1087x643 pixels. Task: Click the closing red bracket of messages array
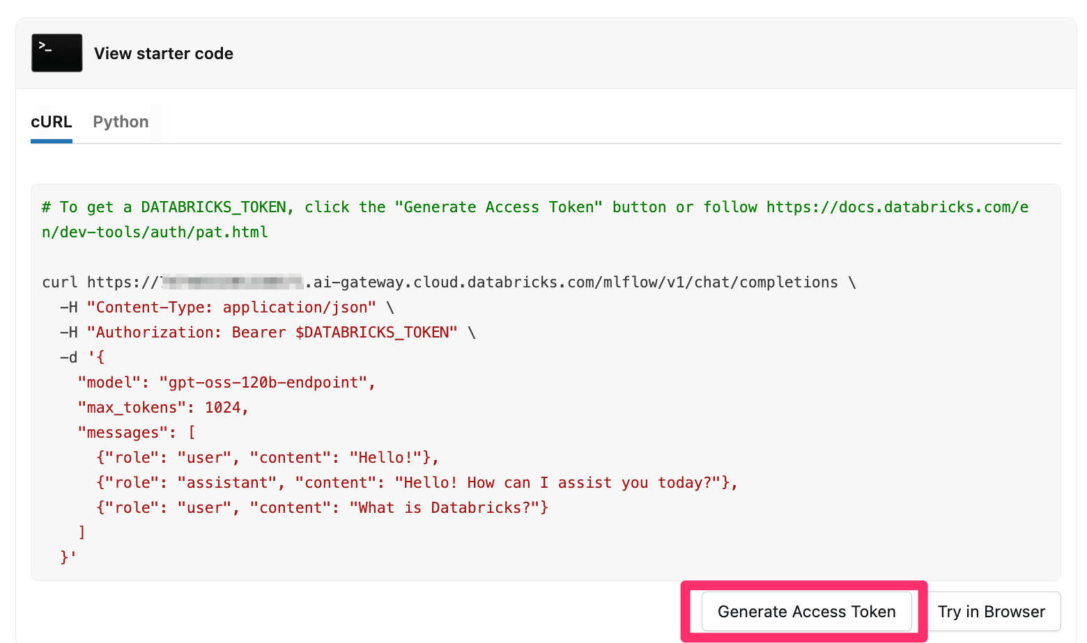pyautogui.click(x=82, y=532)
